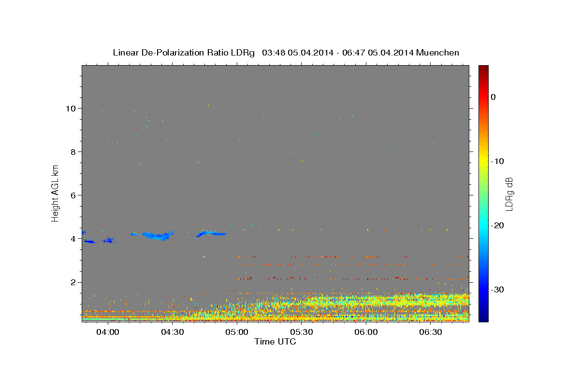Click the colorbar value -10 label
This screenshot has width=580, height=386.
[x=497, y=161]
